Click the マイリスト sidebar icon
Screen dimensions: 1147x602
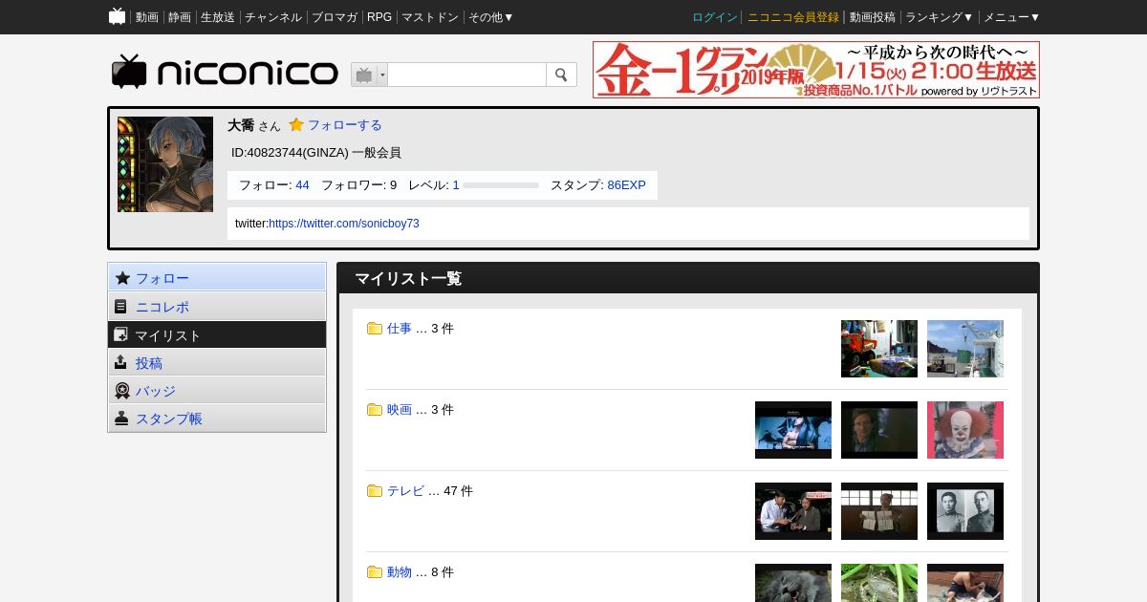pos(120,334)
